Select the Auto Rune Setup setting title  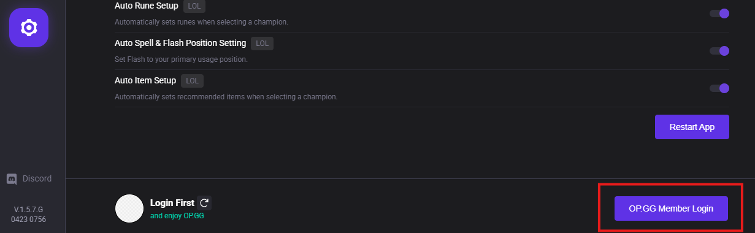(147, 6)
